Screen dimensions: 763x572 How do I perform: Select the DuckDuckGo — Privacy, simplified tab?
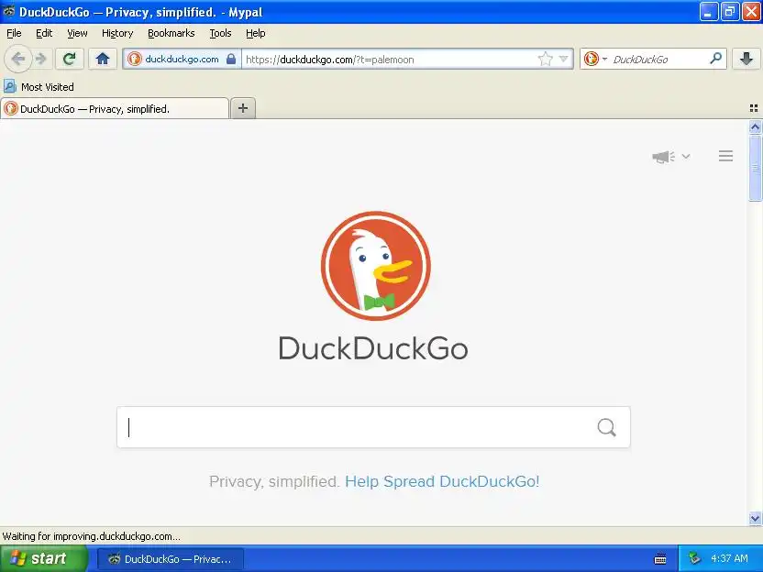click(x=115, y=108)
